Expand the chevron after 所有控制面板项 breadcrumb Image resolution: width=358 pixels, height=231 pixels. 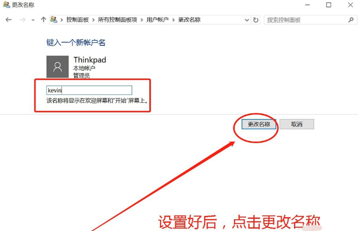[x=143, y=20]
